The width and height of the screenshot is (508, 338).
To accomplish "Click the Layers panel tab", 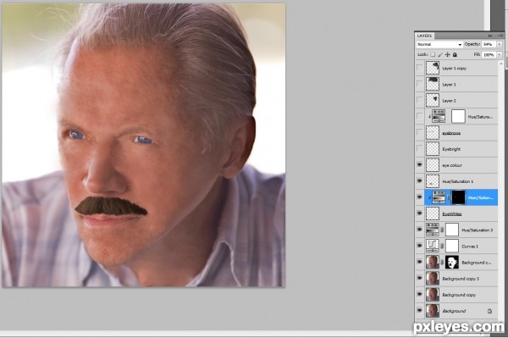I will point(424,36).
